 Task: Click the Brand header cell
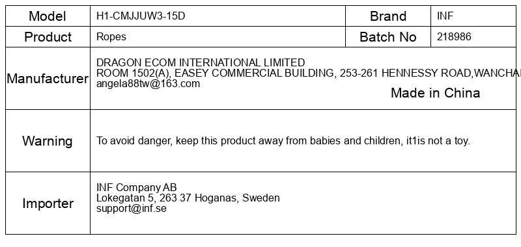coord(388,16)
